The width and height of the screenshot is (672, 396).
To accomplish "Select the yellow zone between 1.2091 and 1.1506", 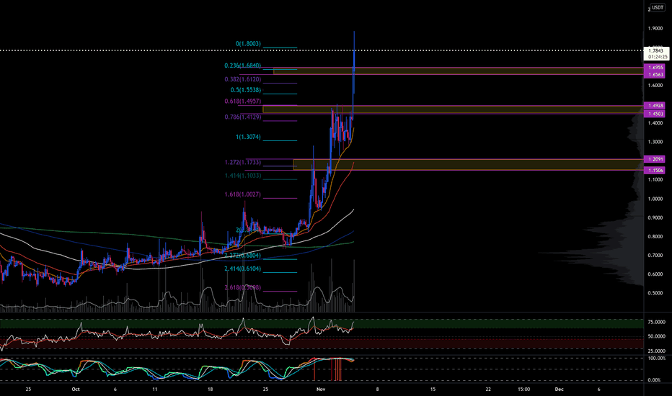I will (x=469, y=164).
